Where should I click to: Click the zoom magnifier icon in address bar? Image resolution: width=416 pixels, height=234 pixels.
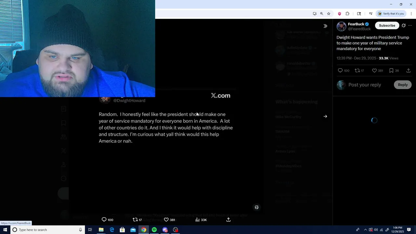coord(321,14)
